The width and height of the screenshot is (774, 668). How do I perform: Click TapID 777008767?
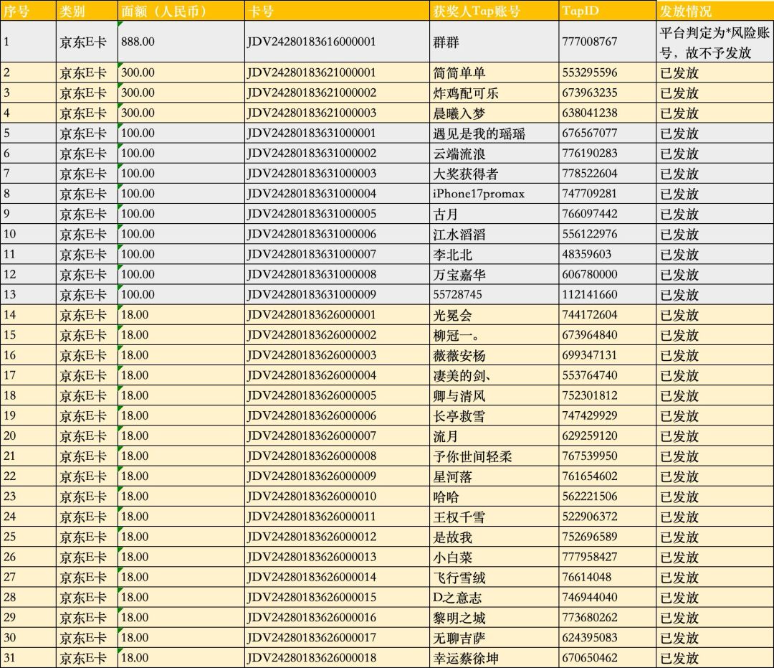pos(589,42)
